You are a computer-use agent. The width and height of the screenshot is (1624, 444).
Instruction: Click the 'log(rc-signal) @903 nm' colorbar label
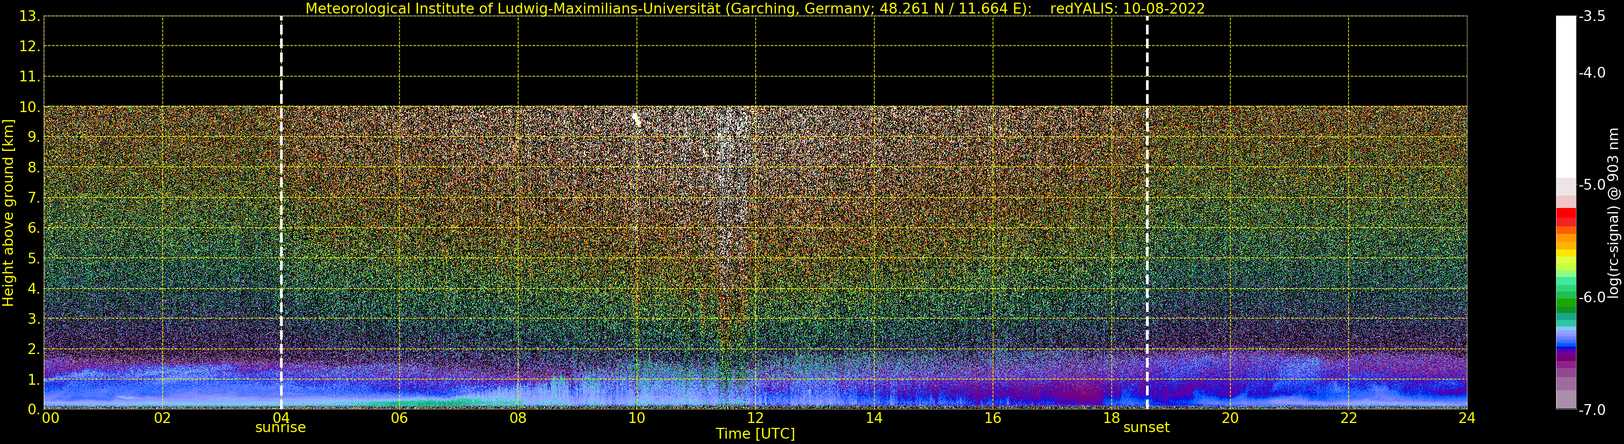click(x=1614, y=213)
